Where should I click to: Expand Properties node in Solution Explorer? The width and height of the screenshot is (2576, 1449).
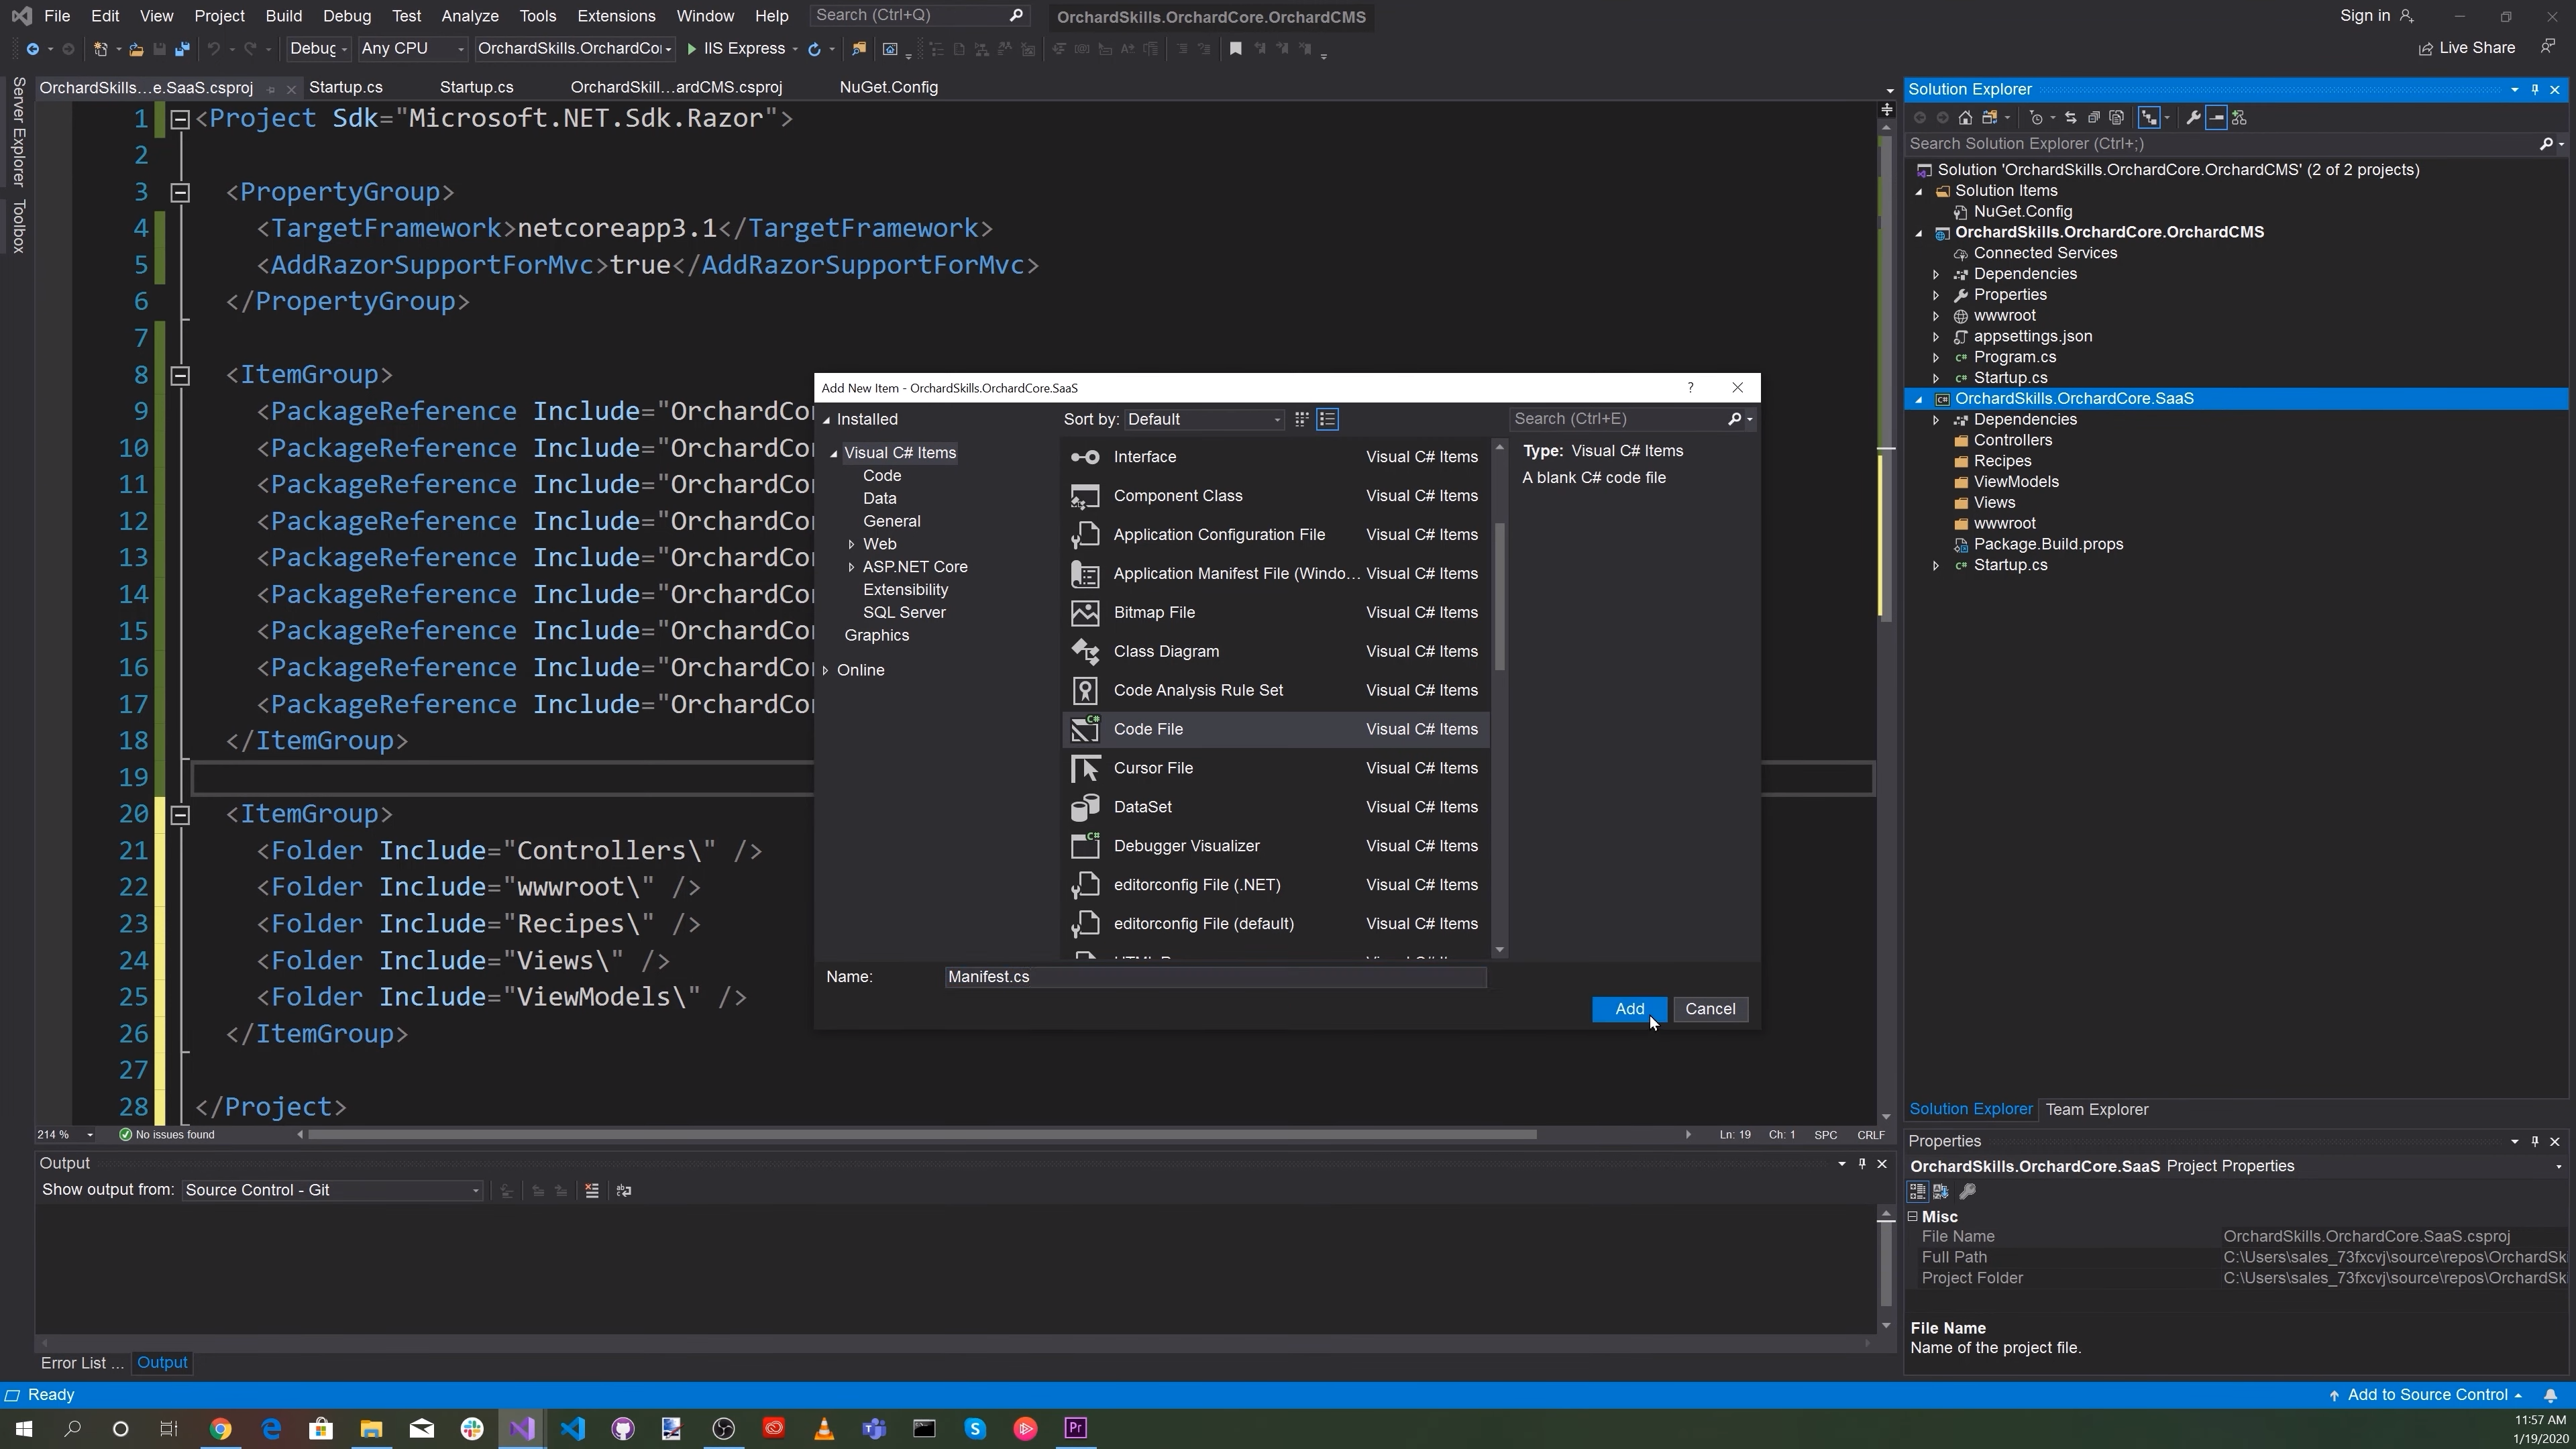pyautogui.click(x=1936, y=295)
